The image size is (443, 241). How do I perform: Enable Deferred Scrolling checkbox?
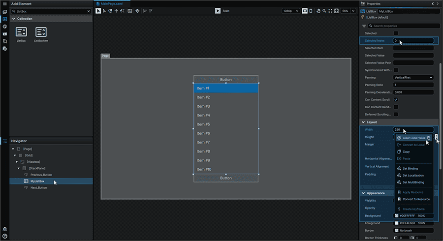[396, 114]
